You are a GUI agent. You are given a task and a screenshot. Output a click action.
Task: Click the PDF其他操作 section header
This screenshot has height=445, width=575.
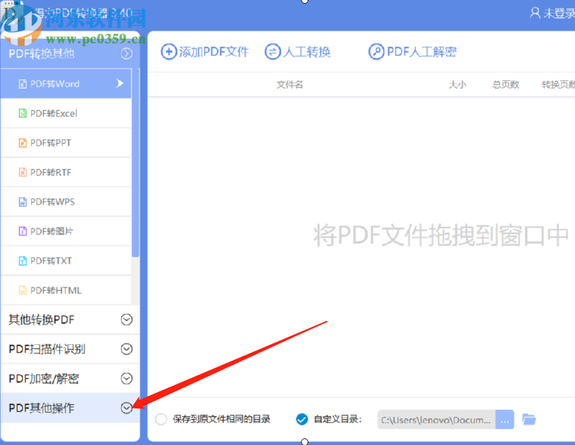click(70, 408)
